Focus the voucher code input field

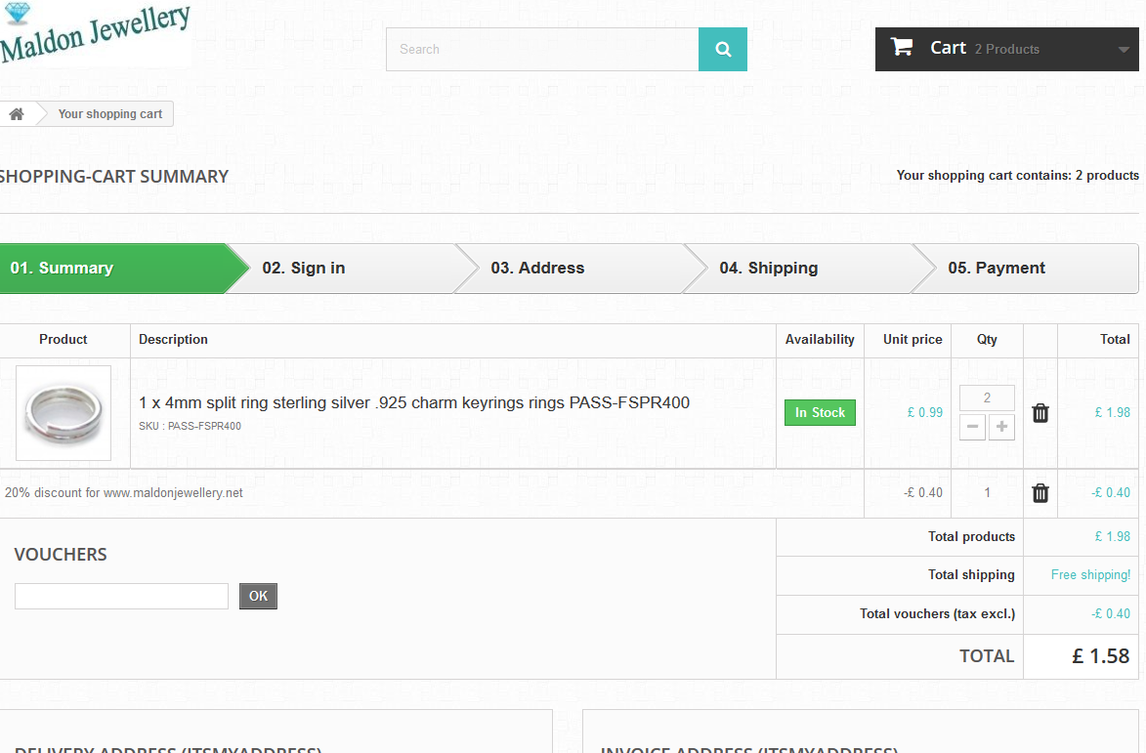[121, 596]
